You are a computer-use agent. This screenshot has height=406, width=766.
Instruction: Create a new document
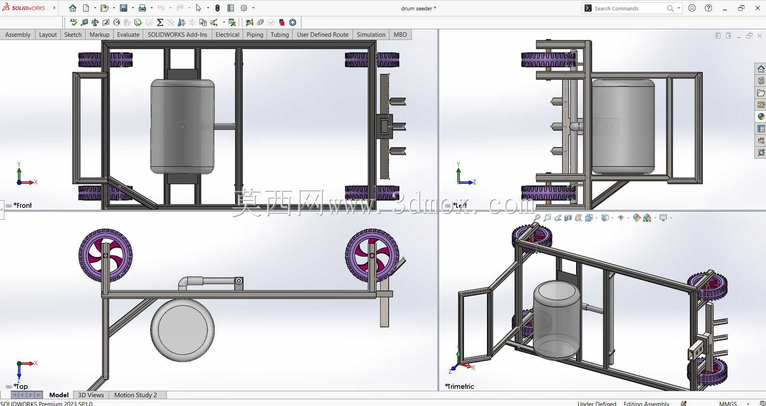point(86,8)
